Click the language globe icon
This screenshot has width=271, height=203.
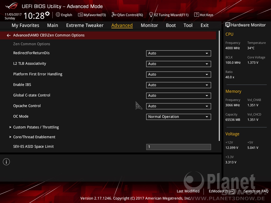pos(58,15)
